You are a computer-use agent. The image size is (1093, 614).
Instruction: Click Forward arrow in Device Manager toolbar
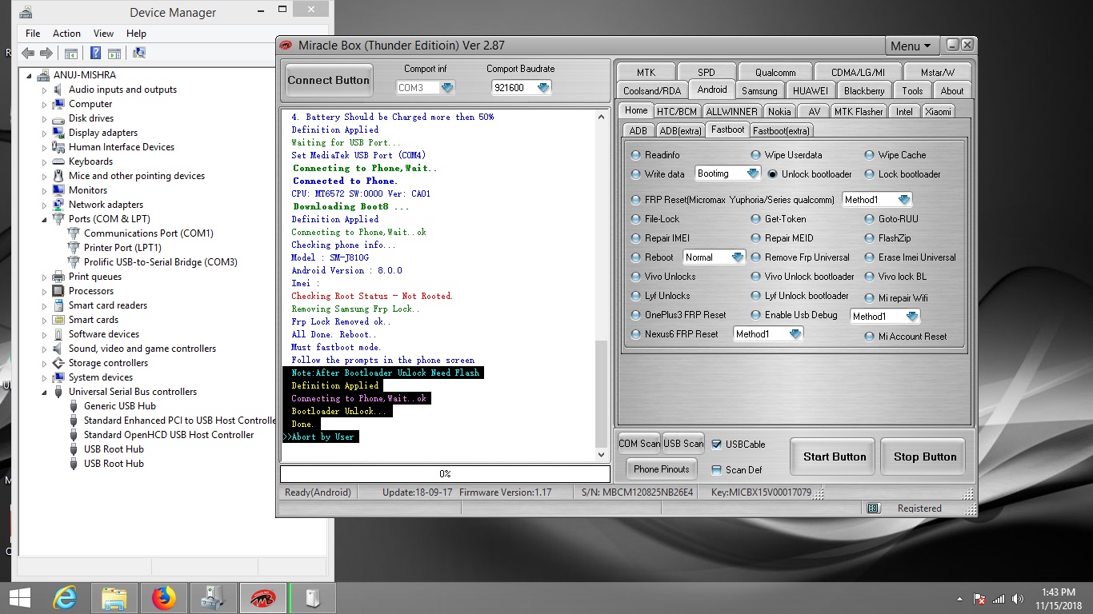(x=46, y=53)
